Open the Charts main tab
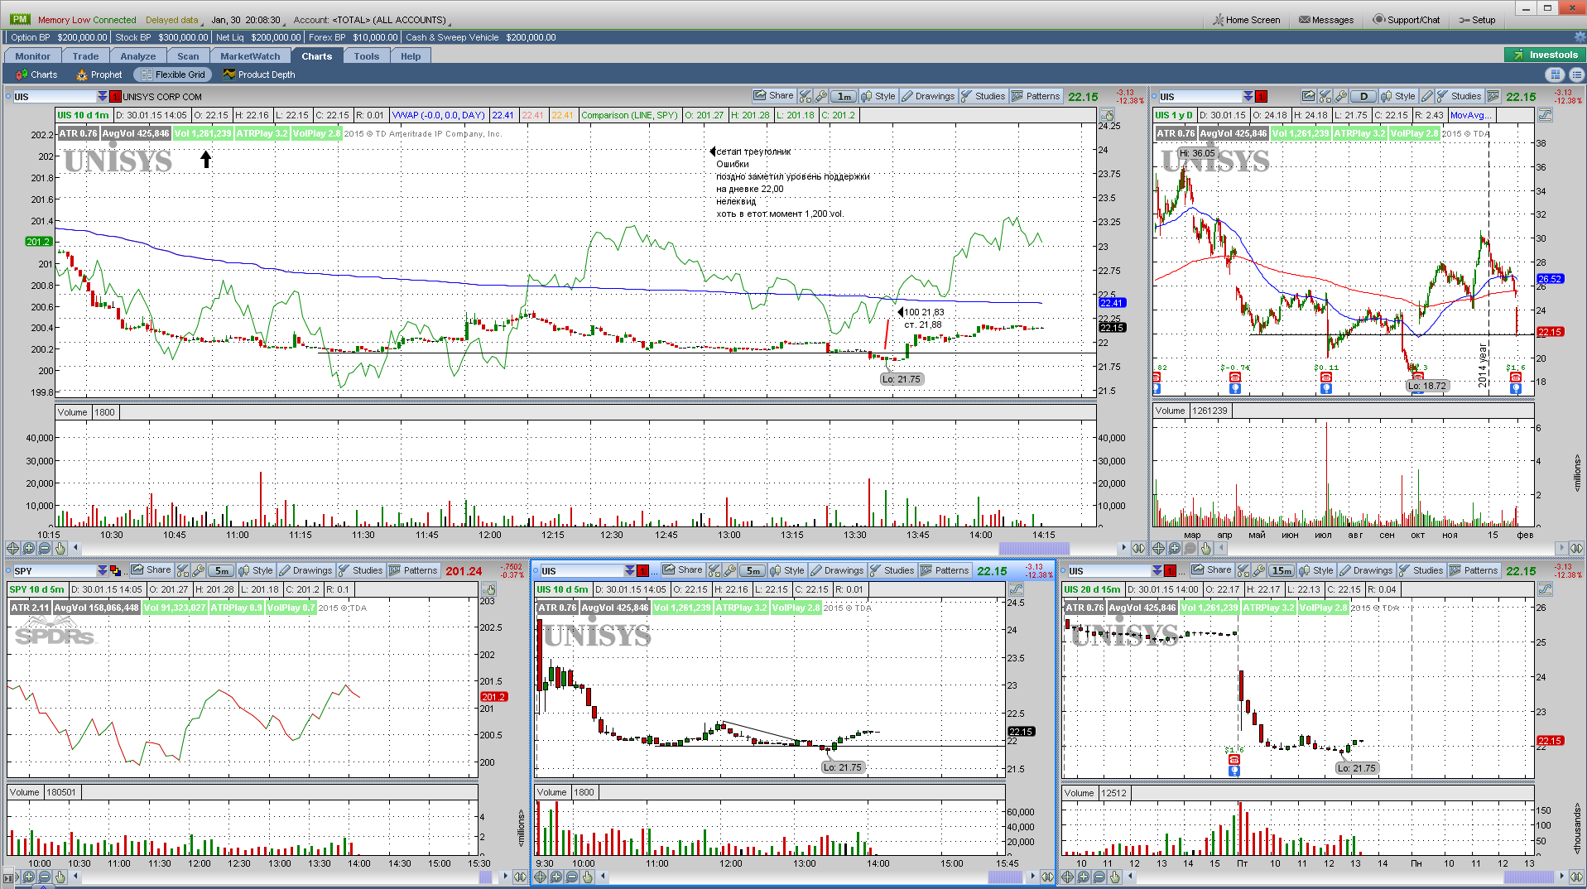 coord(316,56)
